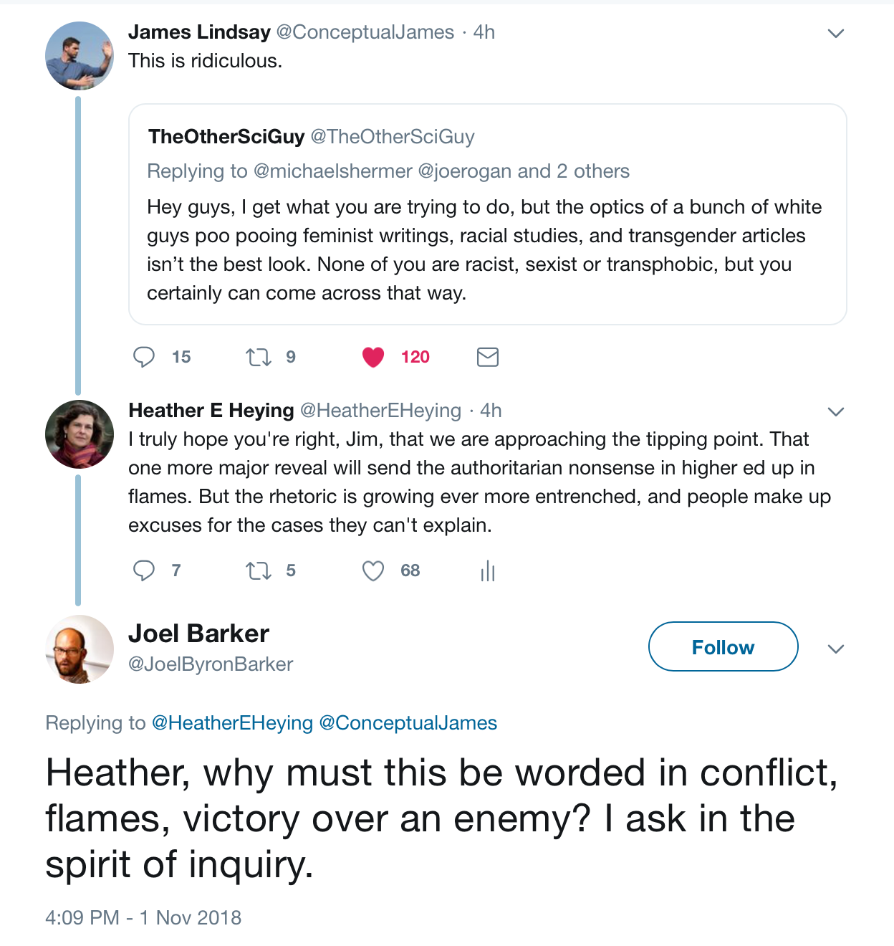Reply to Heather E Heying's tweet
The height and width of the screenshot is (946, 894).
coord(144,570)
